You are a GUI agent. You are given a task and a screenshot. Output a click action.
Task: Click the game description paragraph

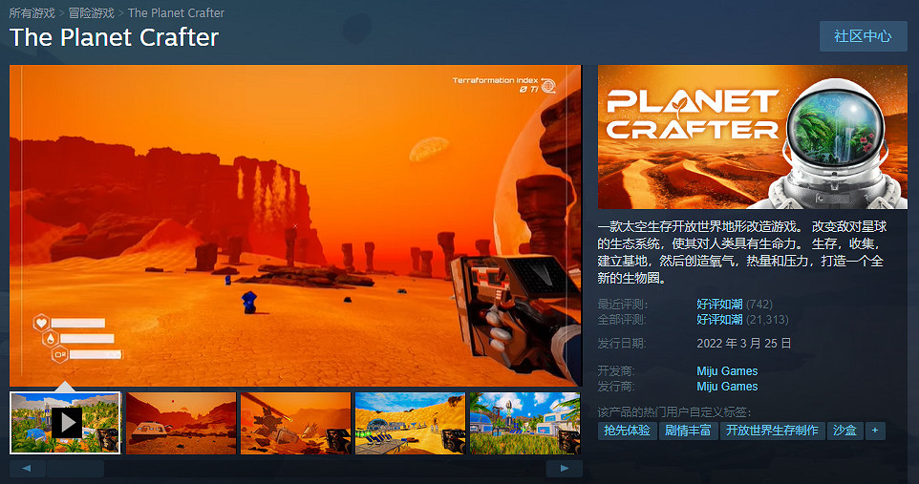pos(742,252)
